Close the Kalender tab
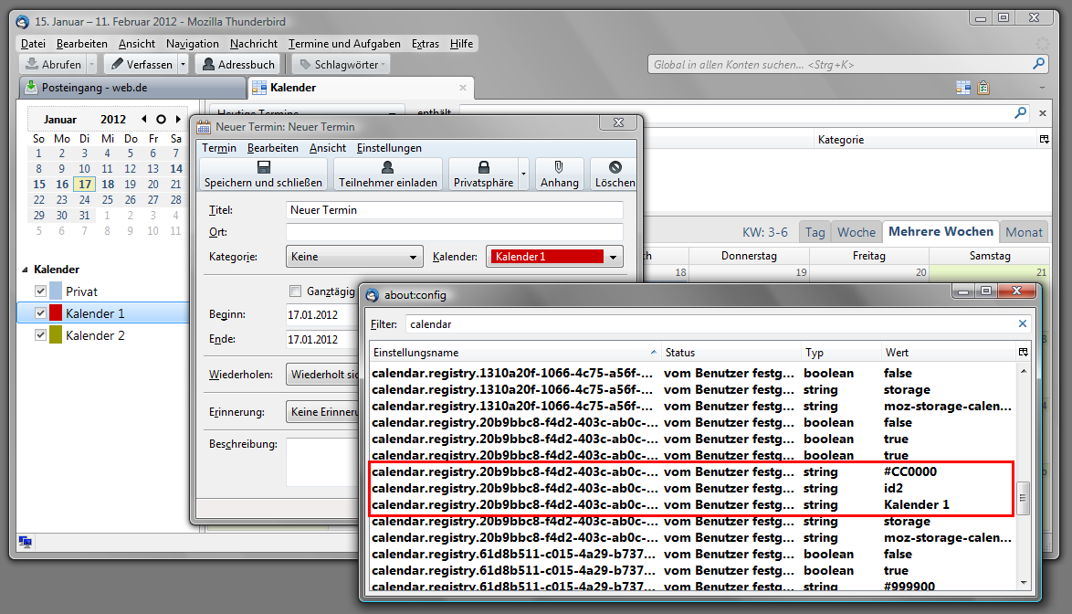The width and height of the screenshot is (1072, 614). pyautogui.click(x=463, y=88)
